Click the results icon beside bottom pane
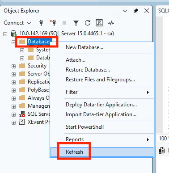169x173 pixels. (161, 150)
